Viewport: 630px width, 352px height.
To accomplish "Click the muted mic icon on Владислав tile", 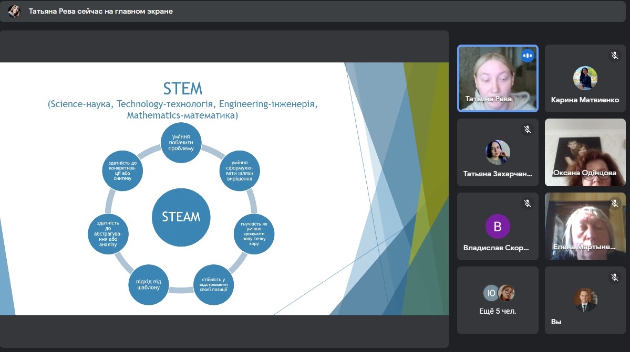I will point(527,203).
